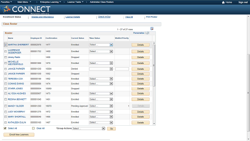Open ALYSSA HUGHES name link
The image size is (250, 141).
point(17,93)
